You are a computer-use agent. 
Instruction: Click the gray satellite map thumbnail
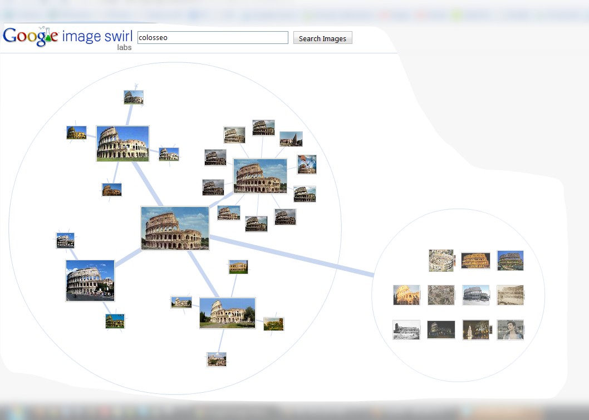coord(441,295)
